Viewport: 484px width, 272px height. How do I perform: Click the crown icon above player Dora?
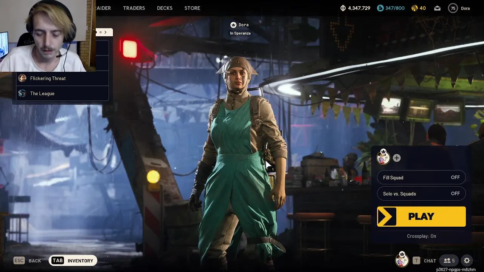233,25
